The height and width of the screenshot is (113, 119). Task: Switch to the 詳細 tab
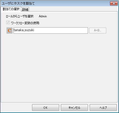[x=25, y=9]
